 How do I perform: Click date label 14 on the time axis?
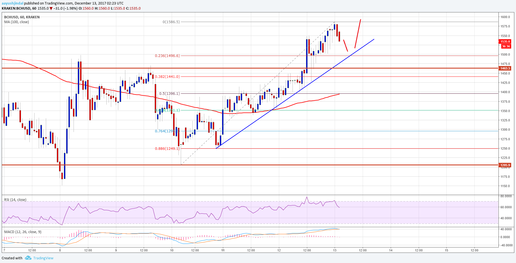coord(391,250)
